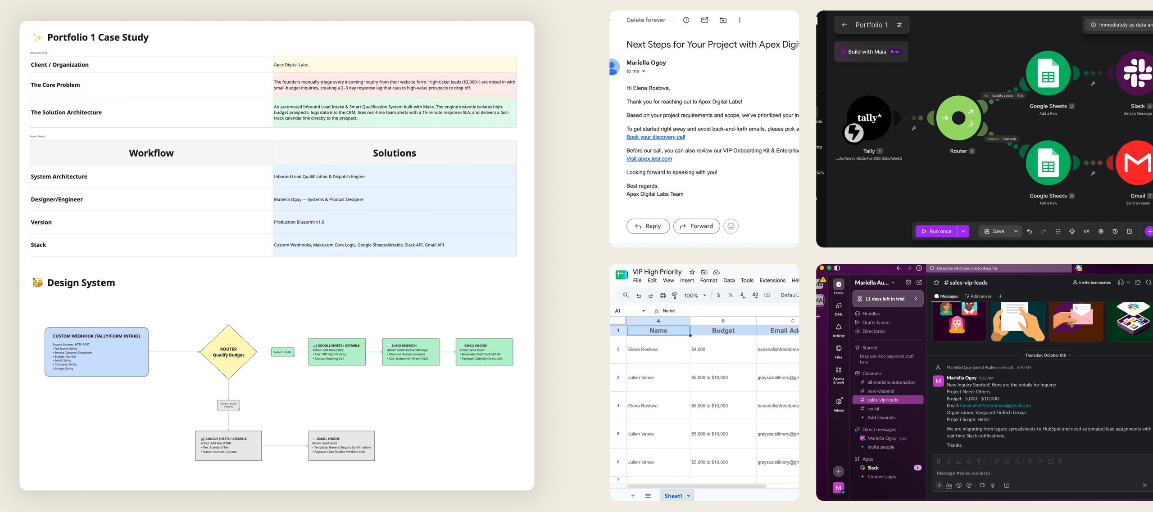Expand the Save dropdown arrow in Make
1153x512 pixels.
pyautogui.click(x=1016, y=231)
